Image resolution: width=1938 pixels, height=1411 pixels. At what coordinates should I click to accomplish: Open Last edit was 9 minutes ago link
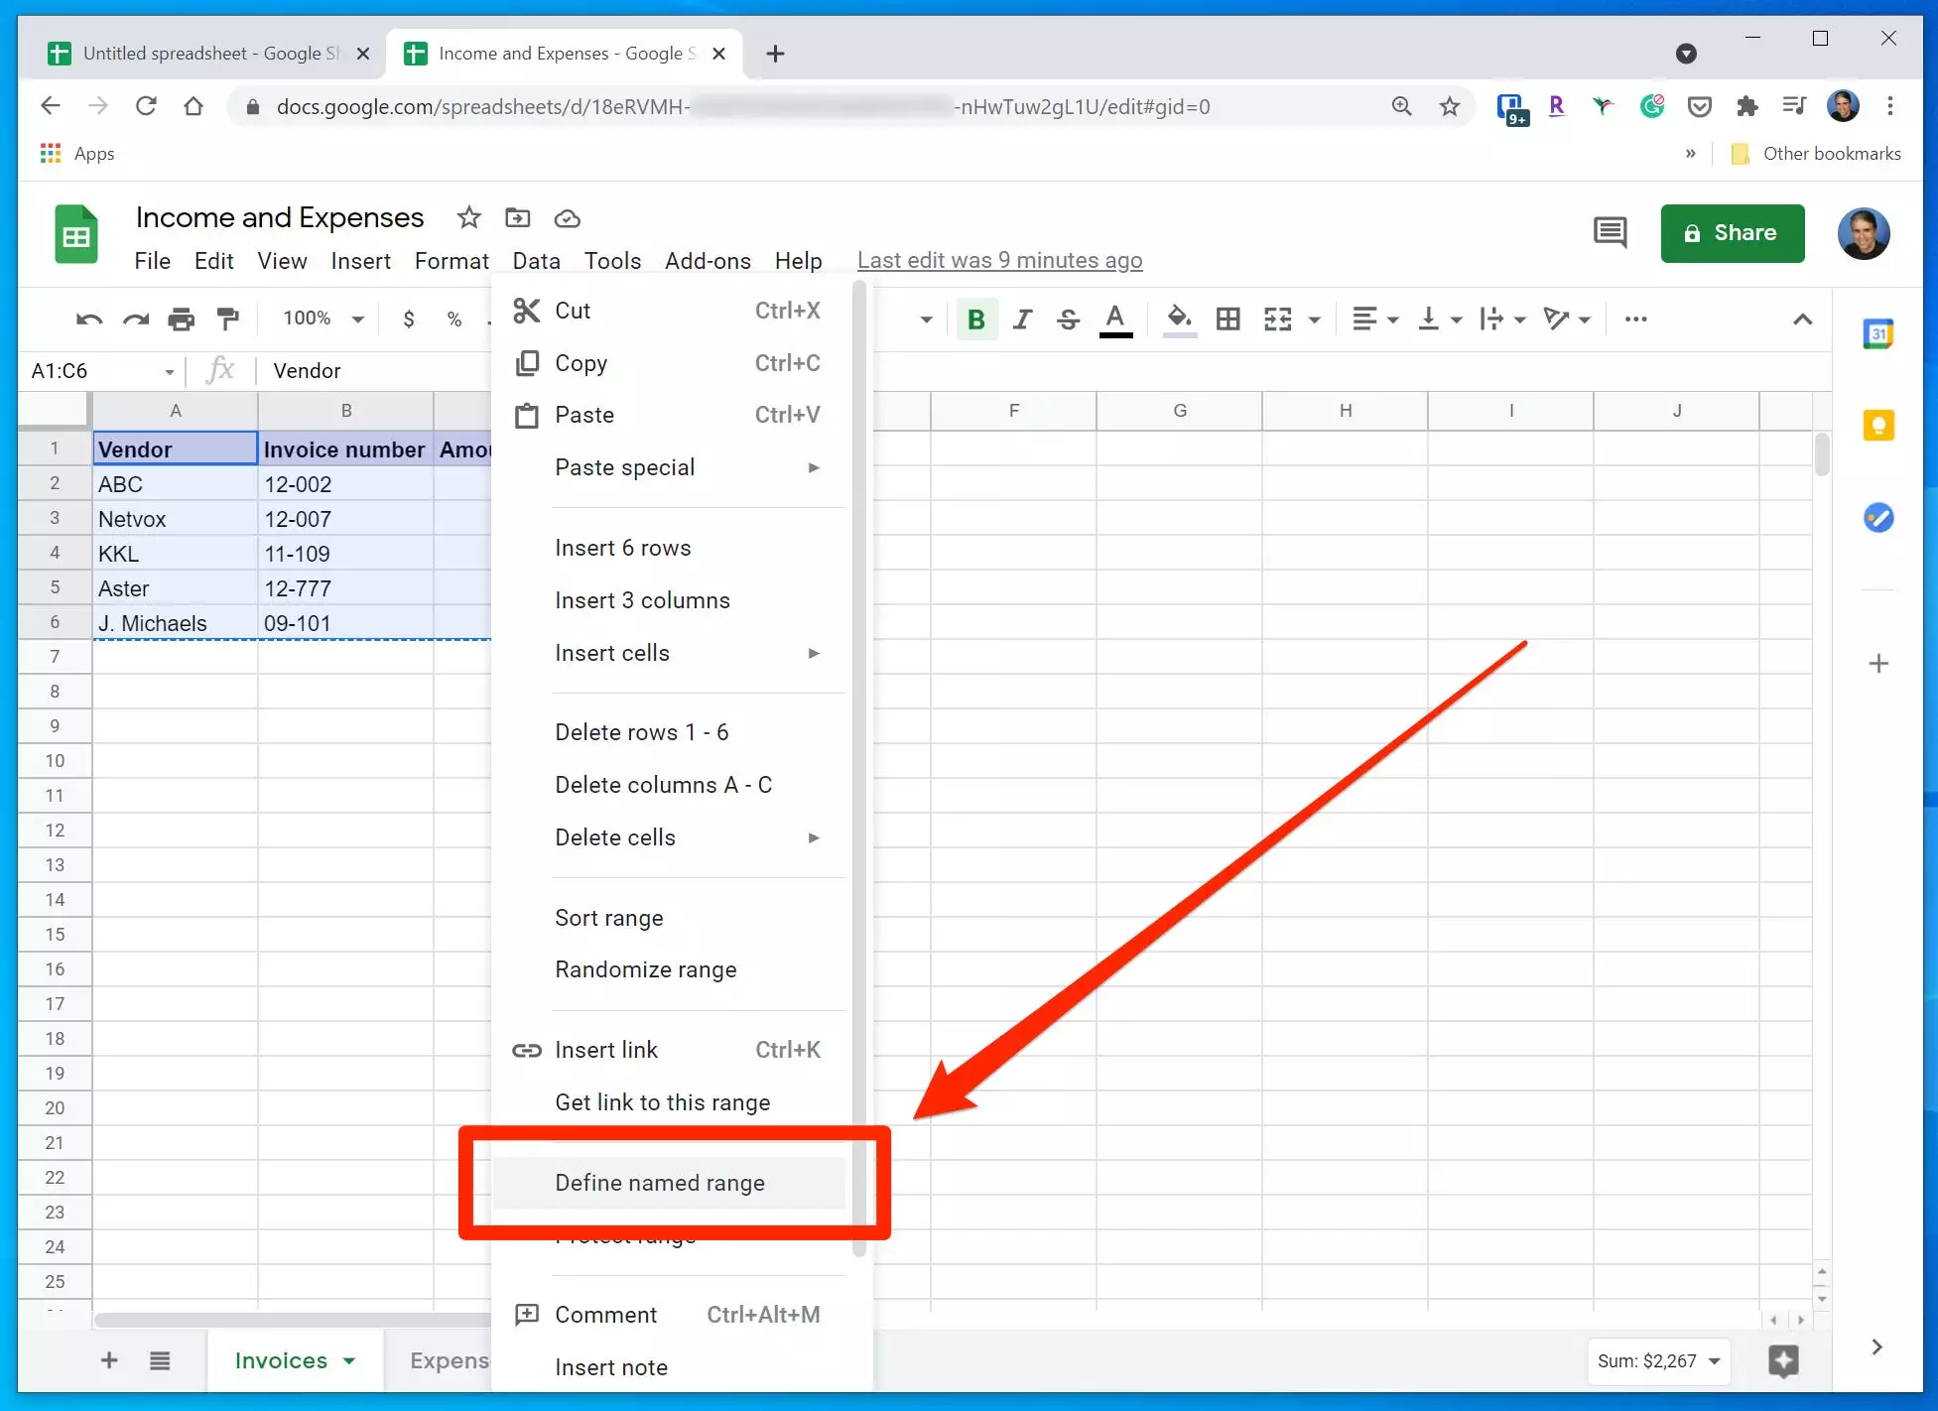(999, 260)
